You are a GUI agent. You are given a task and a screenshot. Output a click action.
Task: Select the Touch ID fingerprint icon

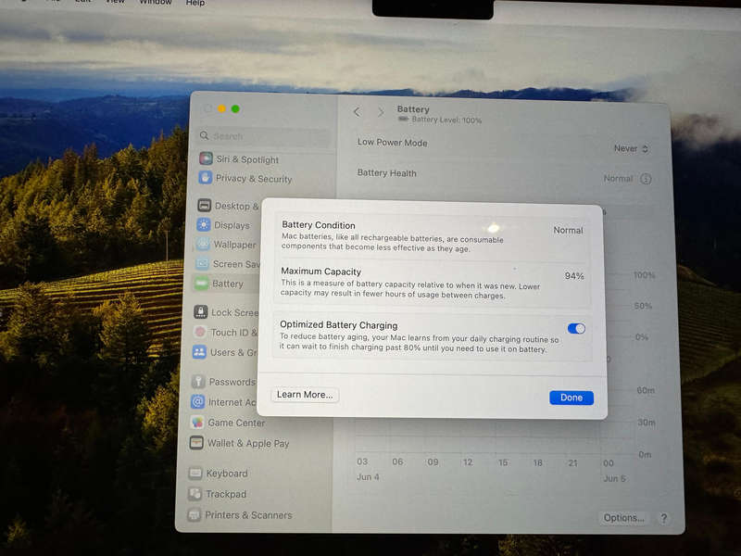200,332
